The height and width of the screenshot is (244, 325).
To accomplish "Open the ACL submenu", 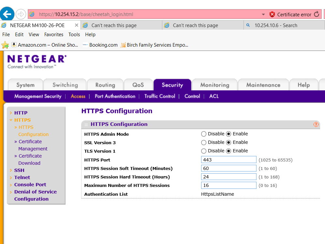I will click(x=214, y=96).
